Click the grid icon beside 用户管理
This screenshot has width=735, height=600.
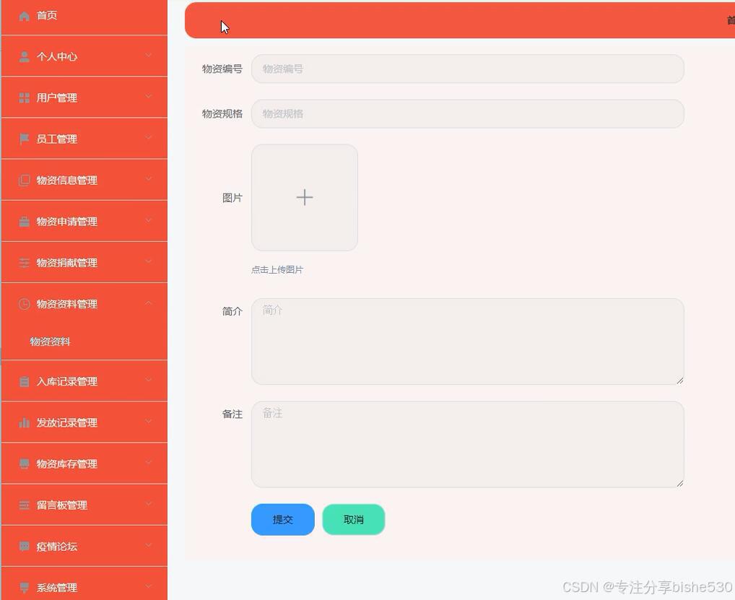coord(24,98)
